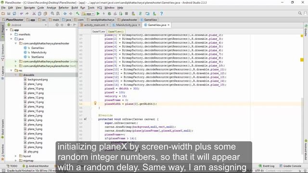Screen dimensions: 308x173
Task: Click the sandipbhattacharya breadcrumb
Action: pos(101,20)
